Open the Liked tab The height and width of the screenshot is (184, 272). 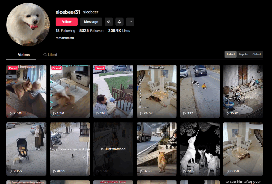tap(50, 55)
